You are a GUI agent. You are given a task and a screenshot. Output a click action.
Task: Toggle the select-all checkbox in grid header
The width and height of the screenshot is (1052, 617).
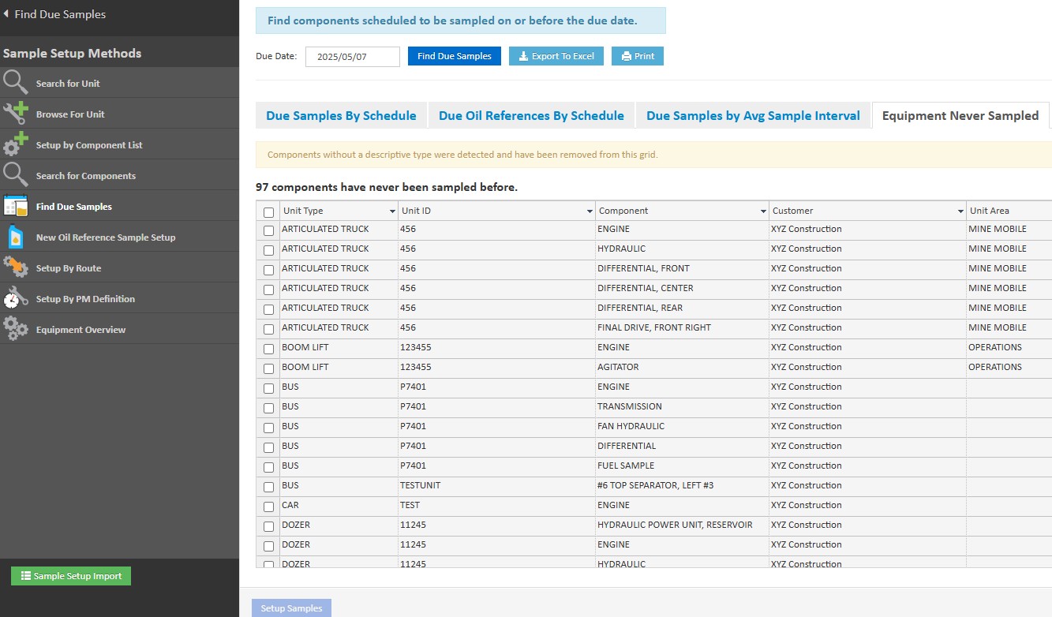pyautogui.click(x=269, y=212)
